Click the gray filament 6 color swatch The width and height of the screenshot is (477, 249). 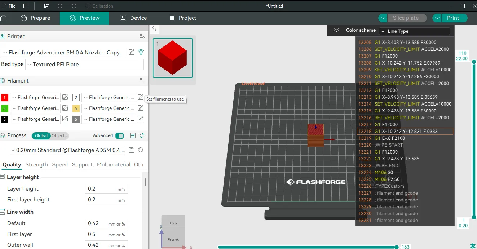tap(76, 119)
